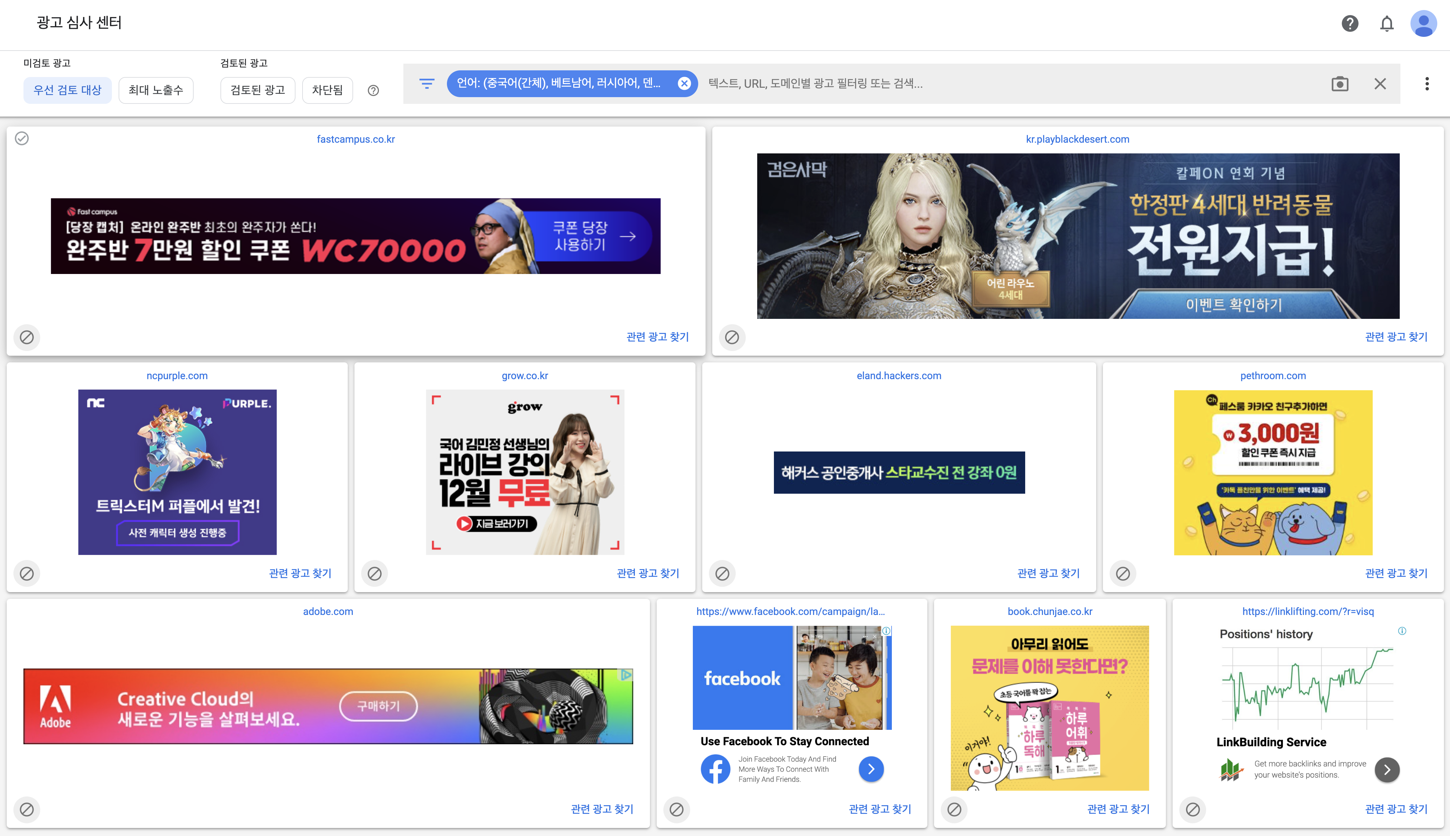
Task: Open the user account avatar
Action: [1423, 23]
